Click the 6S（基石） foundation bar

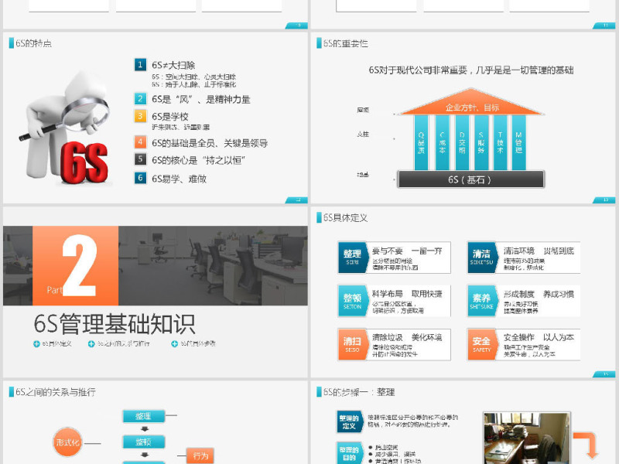472,179
